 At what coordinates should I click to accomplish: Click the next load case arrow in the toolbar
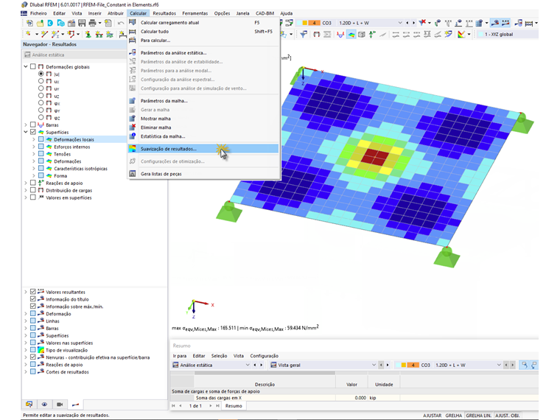click(413, 23)
